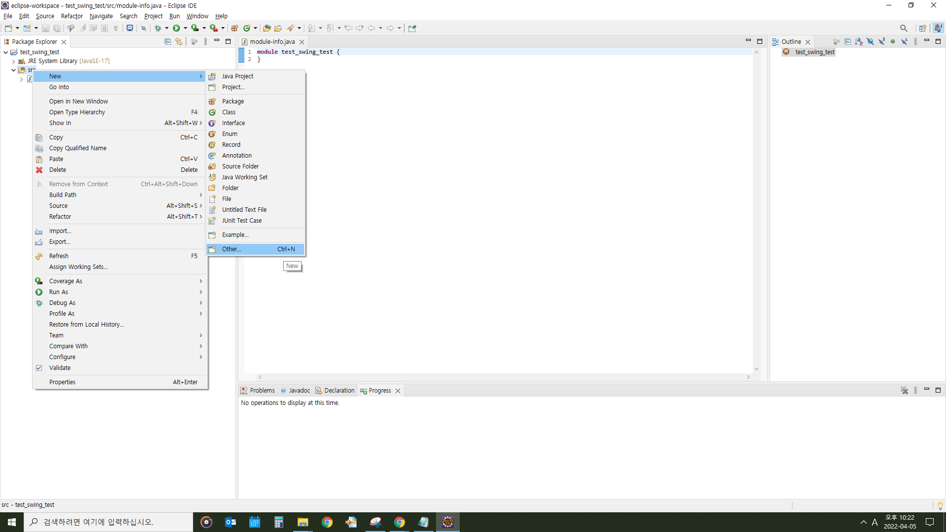Screen dimensions: 946x532
Task: Open the Java perspective icon
Action: point(938,28)
